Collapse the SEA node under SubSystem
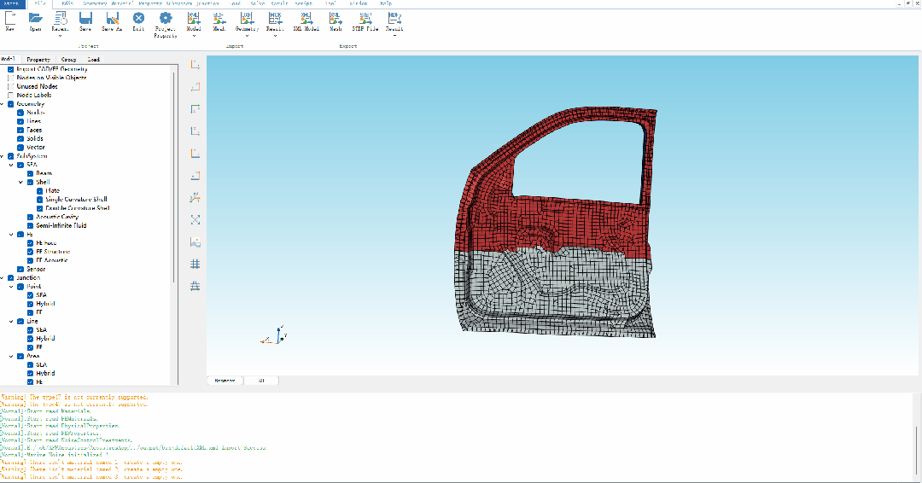 pos(11,165)
